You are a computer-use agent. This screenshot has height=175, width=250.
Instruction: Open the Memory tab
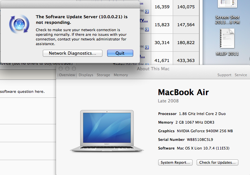[x=121, y=75]
